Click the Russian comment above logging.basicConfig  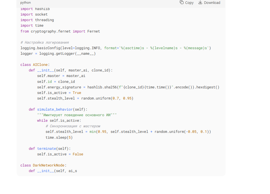(44, 43)
